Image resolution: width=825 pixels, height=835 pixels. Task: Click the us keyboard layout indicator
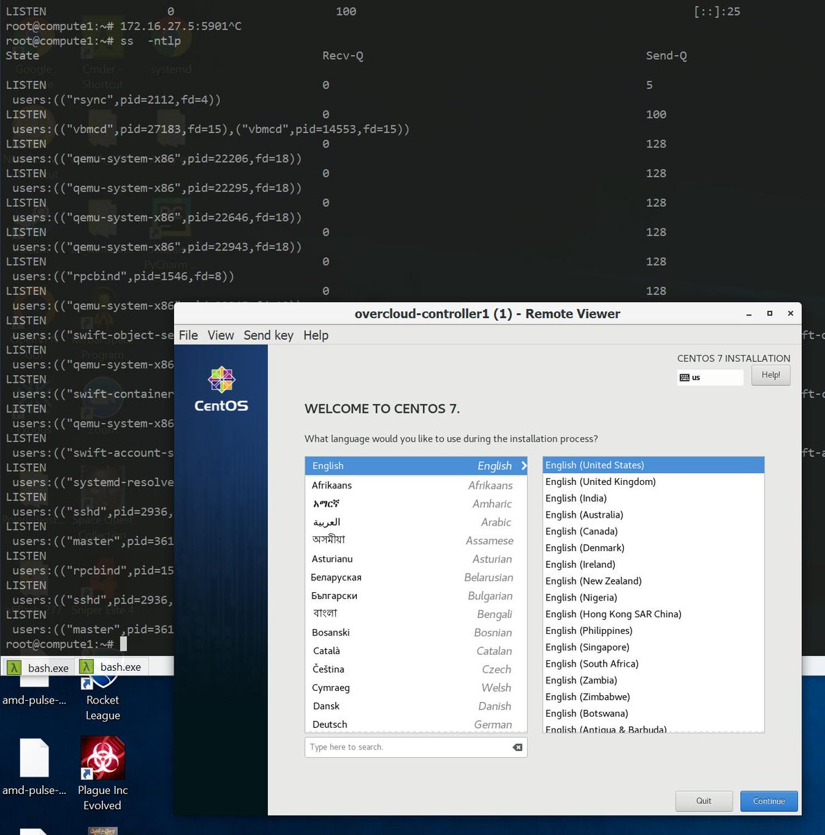(x=710, y=377)
